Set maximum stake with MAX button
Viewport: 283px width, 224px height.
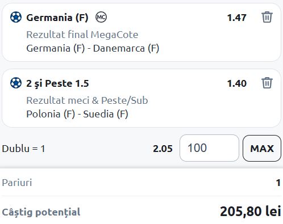tap(262, 149)
